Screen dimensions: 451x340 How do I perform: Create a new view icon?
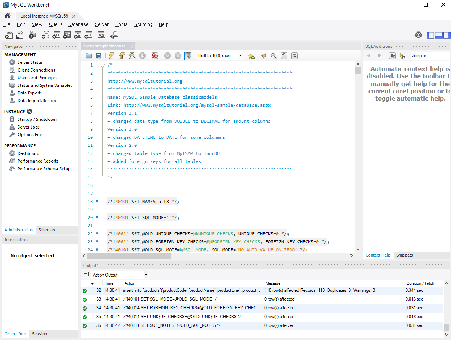[x=67, y=35]
